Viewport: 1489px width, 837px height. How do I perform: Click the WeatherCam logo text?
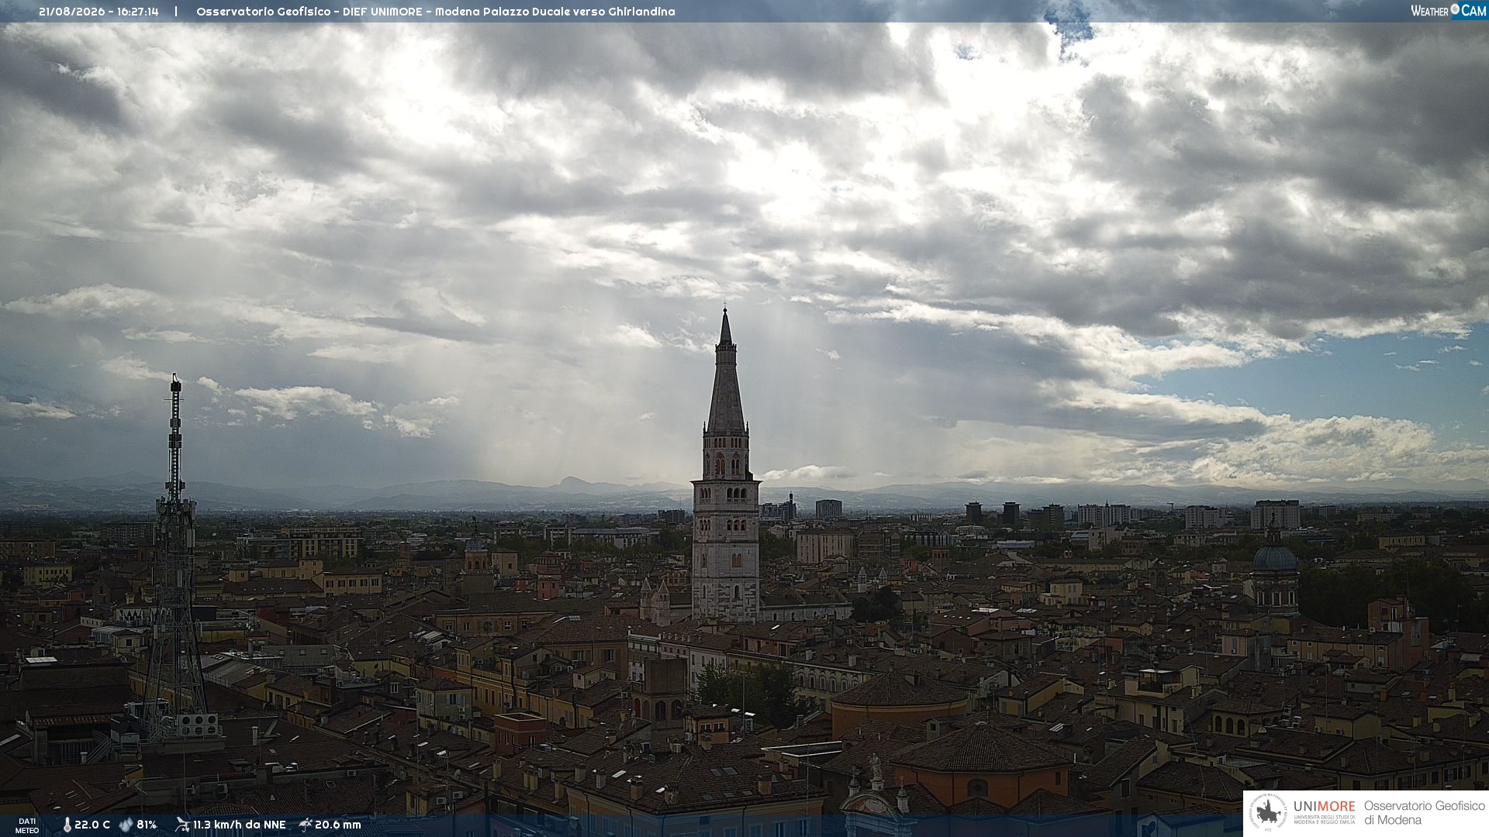click(x=1448, y=10)
